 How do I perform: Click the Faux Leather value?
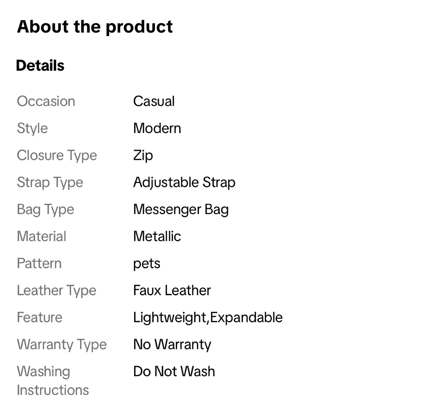(172, 291)
